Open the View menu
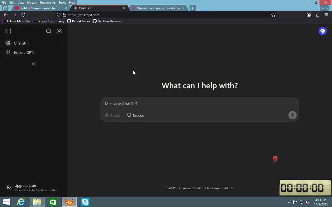Screen dimensions: 332x207 (21, 3)
